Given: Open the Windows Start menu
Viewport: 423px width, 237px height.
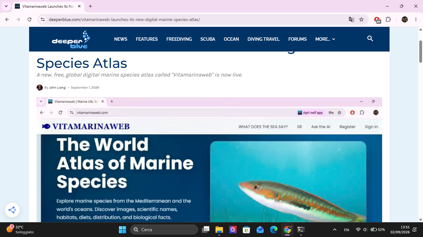Looking at the screenshot, I should pos(122,230).
